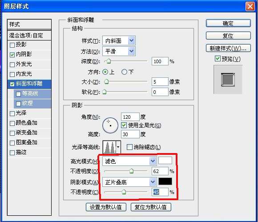Toggle the 使用全局光 checkbox
This screenshot has width=258, height=222.
click(124, 125)
